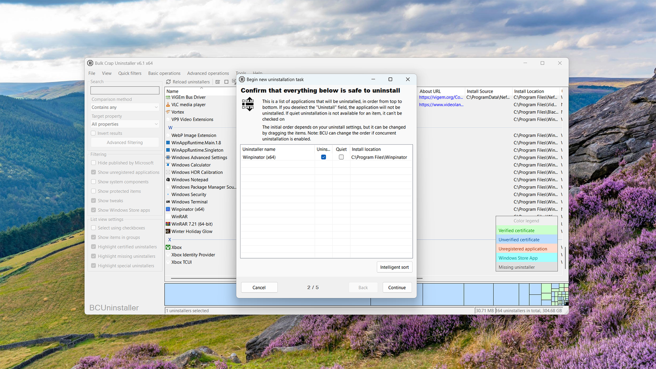Click the Windows Advanced Settings gear icon
The height and width of the screenshot is (369, 656).
pos(168,157)
